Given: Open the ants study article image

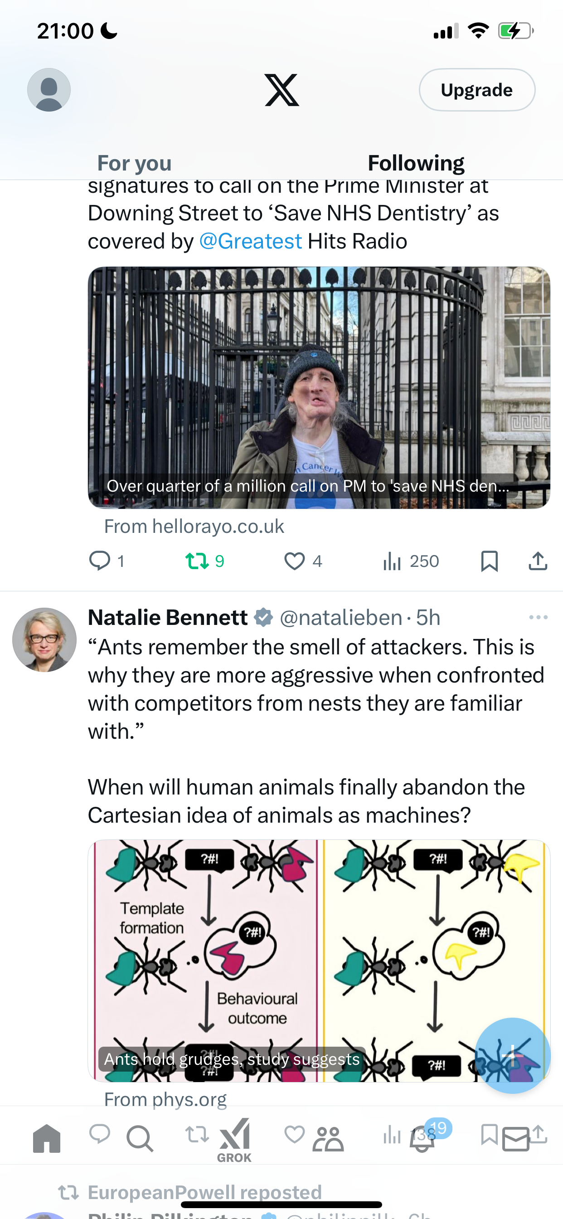Looking at the screenshot, I should (319, 961).
